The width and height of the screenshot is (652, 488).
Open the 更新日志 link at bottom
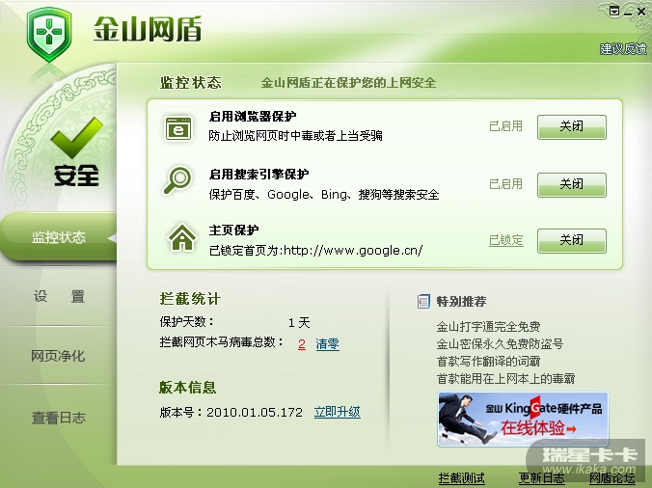tap(541, 478)
